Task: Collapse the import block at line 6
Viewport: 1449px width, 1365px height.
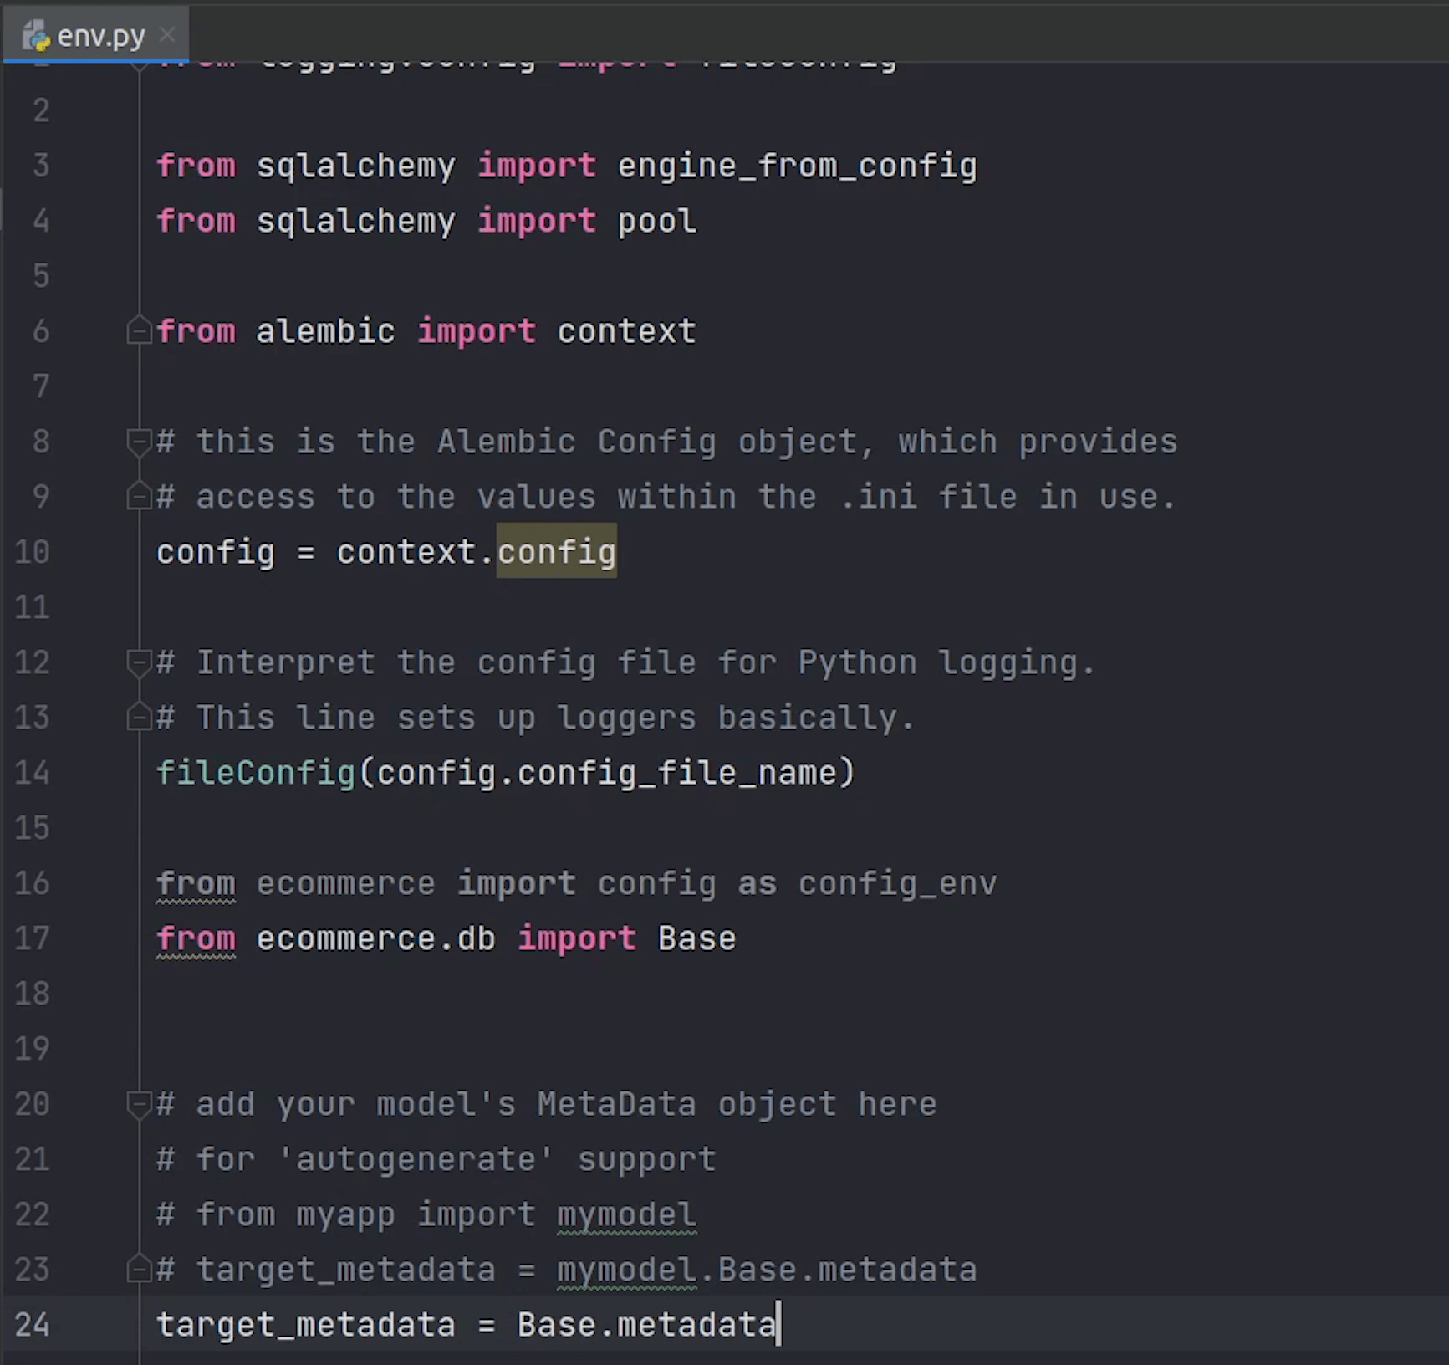Action: tap(138, 332)
